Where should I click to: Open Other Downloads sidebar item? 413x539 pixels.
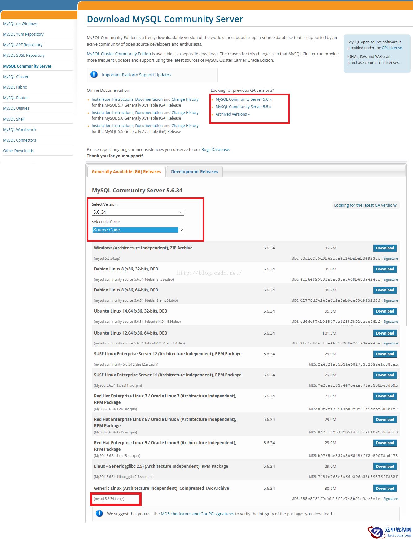coord(18,151)
